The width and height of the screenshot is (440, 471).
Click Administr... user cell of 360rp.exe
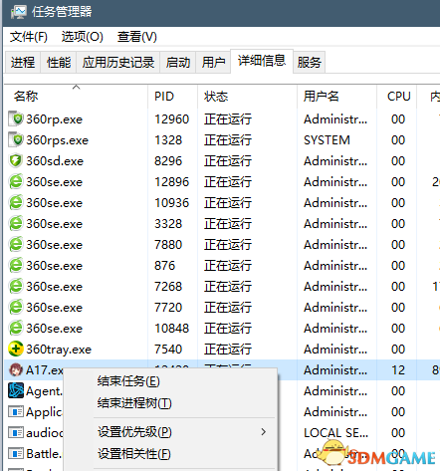(335, 119)
